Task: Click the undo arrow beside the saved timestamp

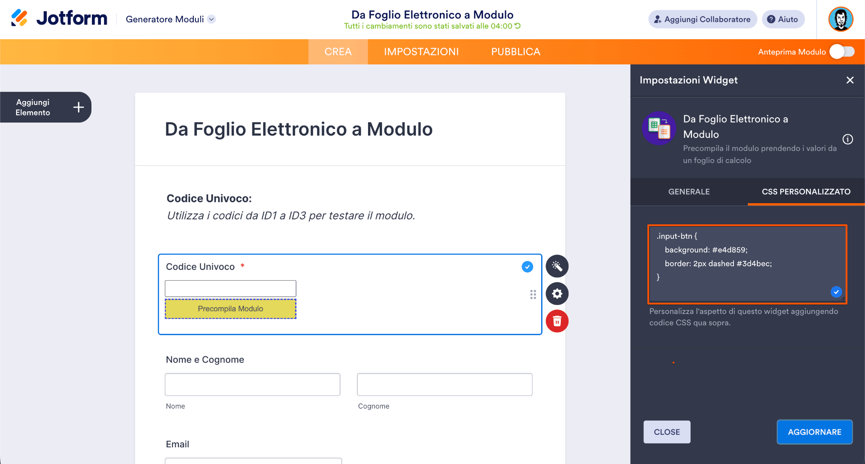Action: [517, 26]
